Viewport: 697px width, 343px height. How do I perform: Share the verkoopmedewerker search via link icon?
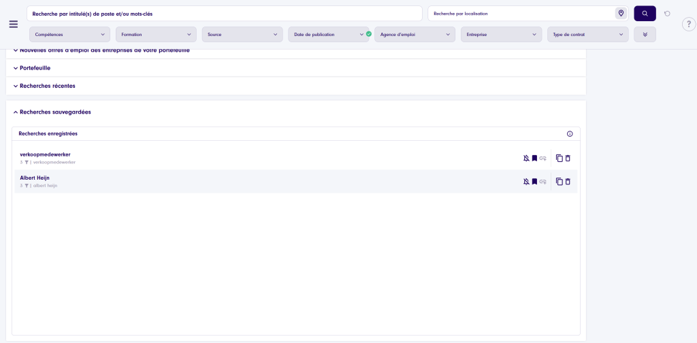tap(543, 159)
